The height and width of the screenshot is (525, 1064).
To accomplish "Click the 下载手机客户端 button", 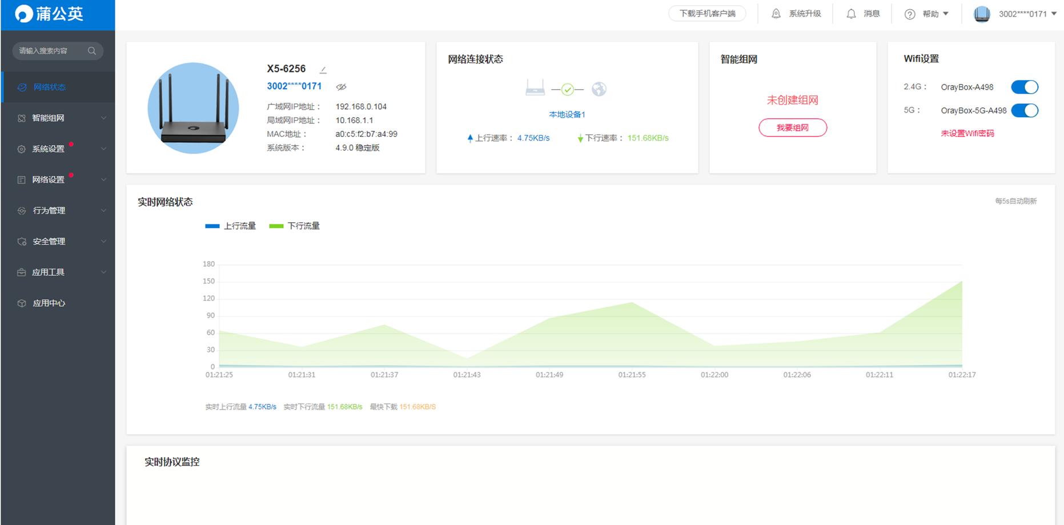I will [707, 14].
